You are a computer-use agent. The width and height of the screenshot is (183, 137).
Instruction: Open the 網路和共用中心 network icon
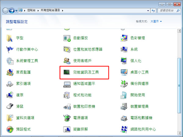[124, 129]
